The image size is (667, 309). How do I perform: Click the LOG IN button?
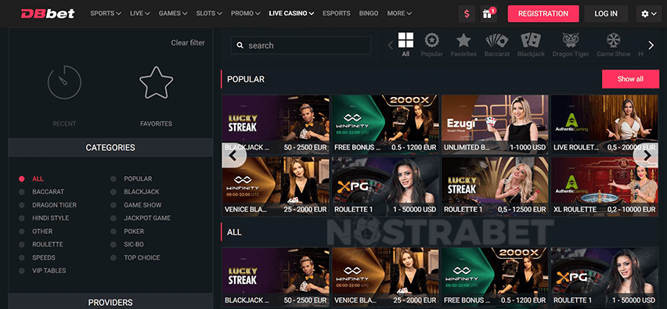[606, 13]
